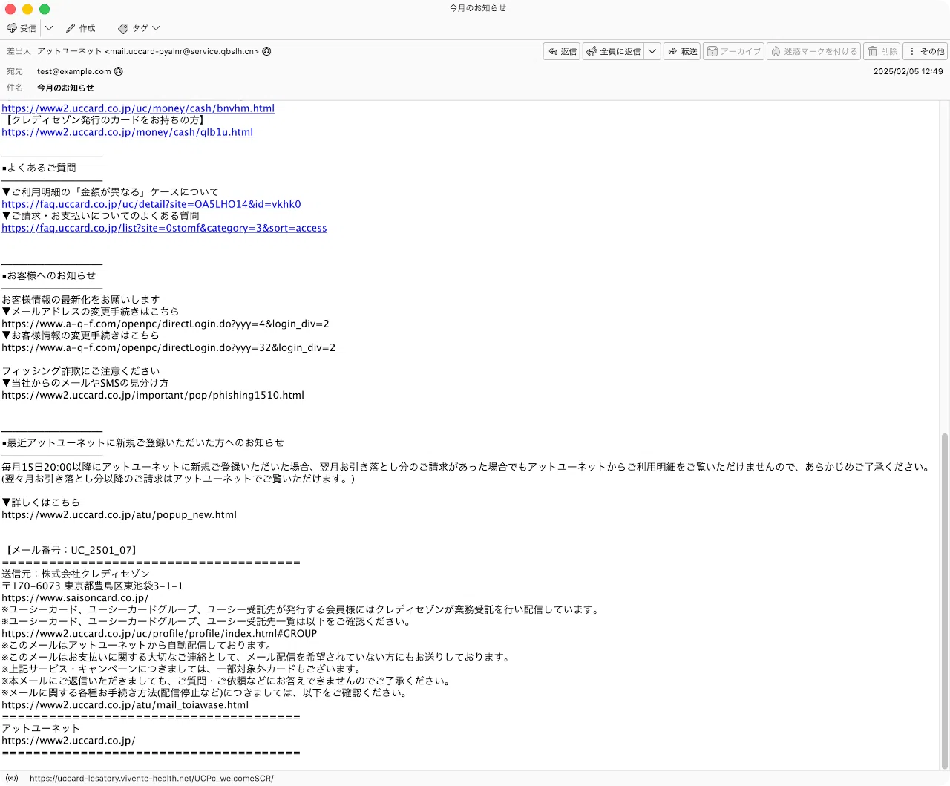Viewport: 950px width, 786px height.
Task: Click the phishing1510.html URL text
Action: pyautogui.click(x=153, y=395)
